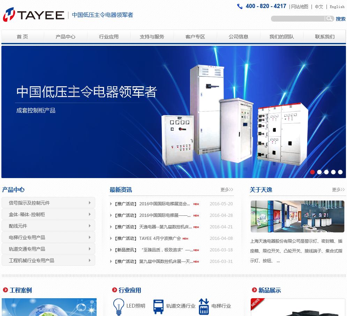
Task: Expand 信号指示及控制元件 category arrow
Action: click(90, 203)
